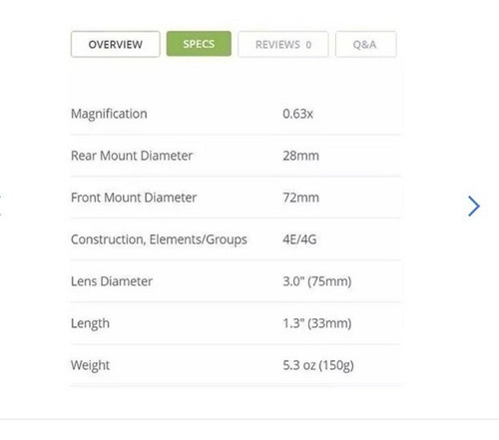This screenshot has width=499, height=440.
Task: Click the 4E/4G construction value
Action: (x=299, y=239)
